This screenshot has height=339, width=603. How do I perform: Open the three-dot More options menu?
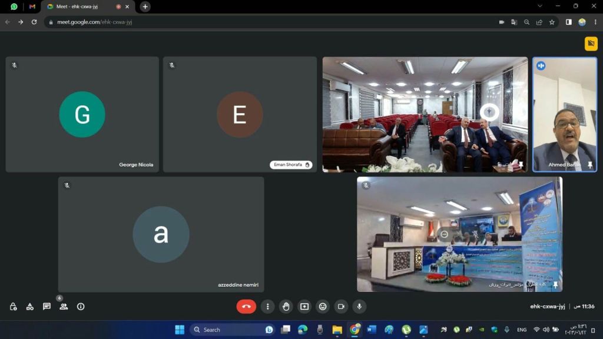pyautogui.click(x=268, y=307)
